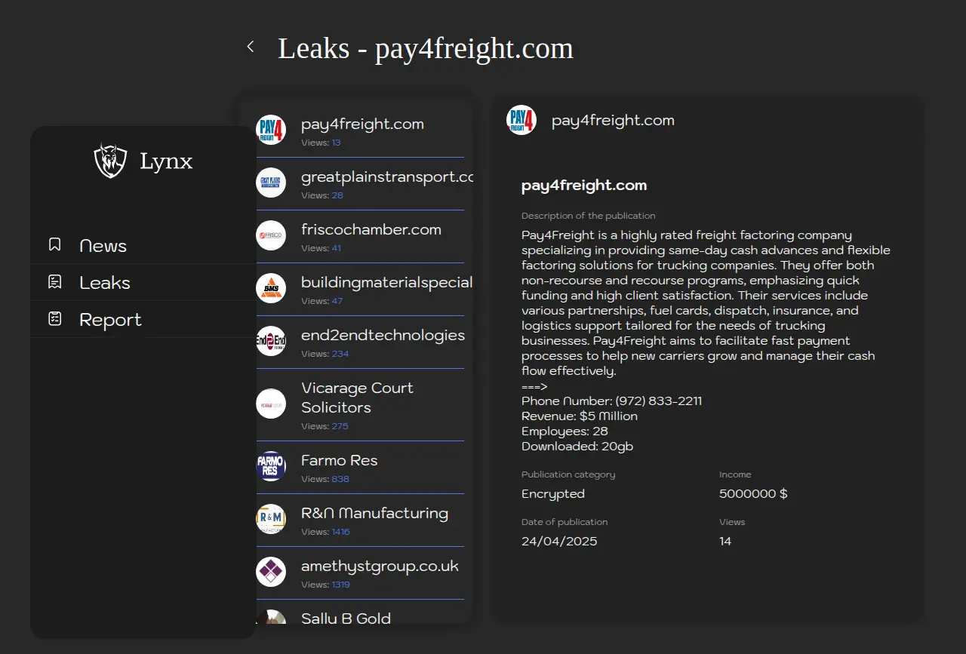Click the Lynx shield logo

coord(110,161)
